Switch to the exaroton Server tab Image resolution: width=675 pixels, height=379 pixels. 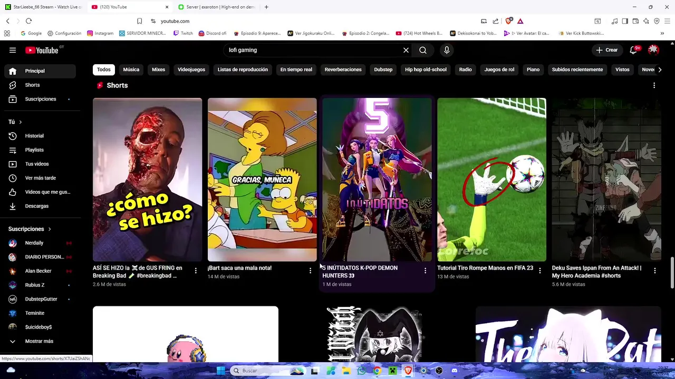[x=216, y=7]
